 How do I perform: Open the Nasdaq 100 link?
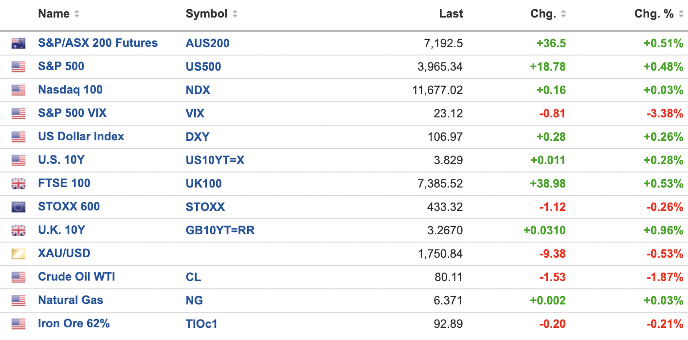tap(70, 90)
